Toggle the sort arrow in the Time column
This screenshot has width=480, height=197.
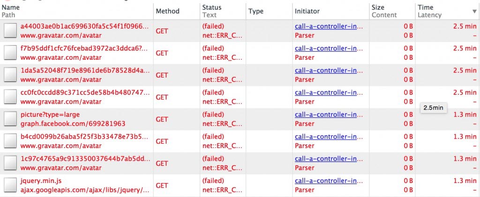point(474,11)
